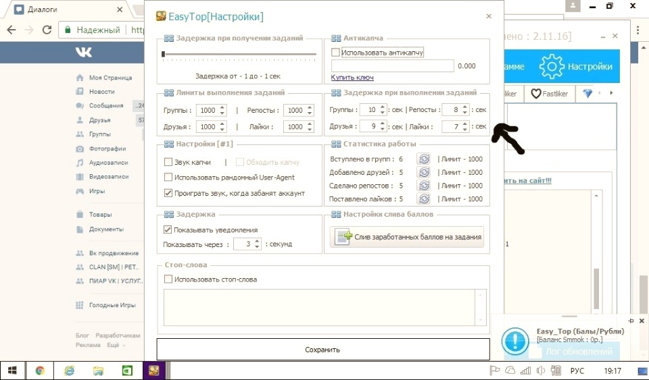Open Новости in the VK sidebar
The width and height of the screenshot is (649, 380).
[x=102, y=92]
